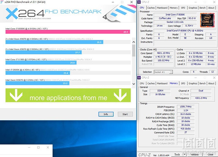Click the 'x 46.0 (8 - 50)' Multiplier value
The image size is (218, 157).
(163, 57)
